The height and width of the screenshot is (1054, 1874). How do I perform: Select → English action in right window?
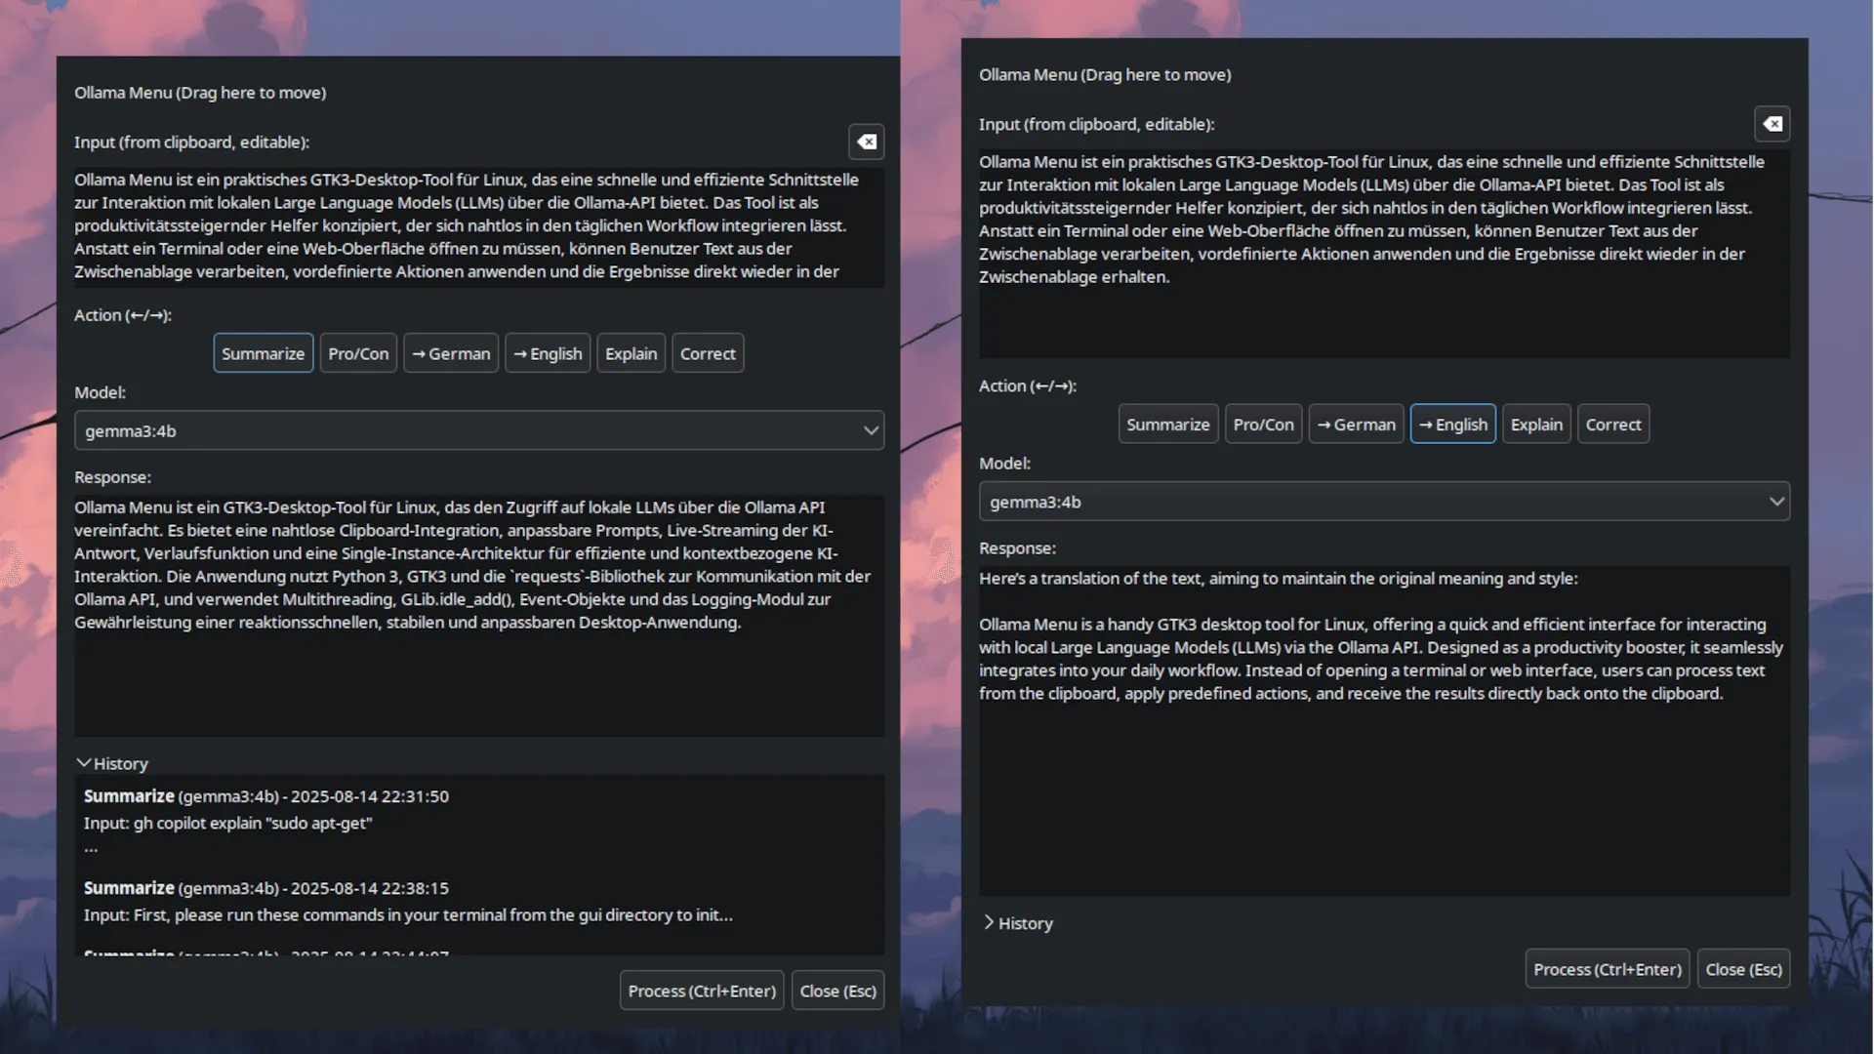1452,425
